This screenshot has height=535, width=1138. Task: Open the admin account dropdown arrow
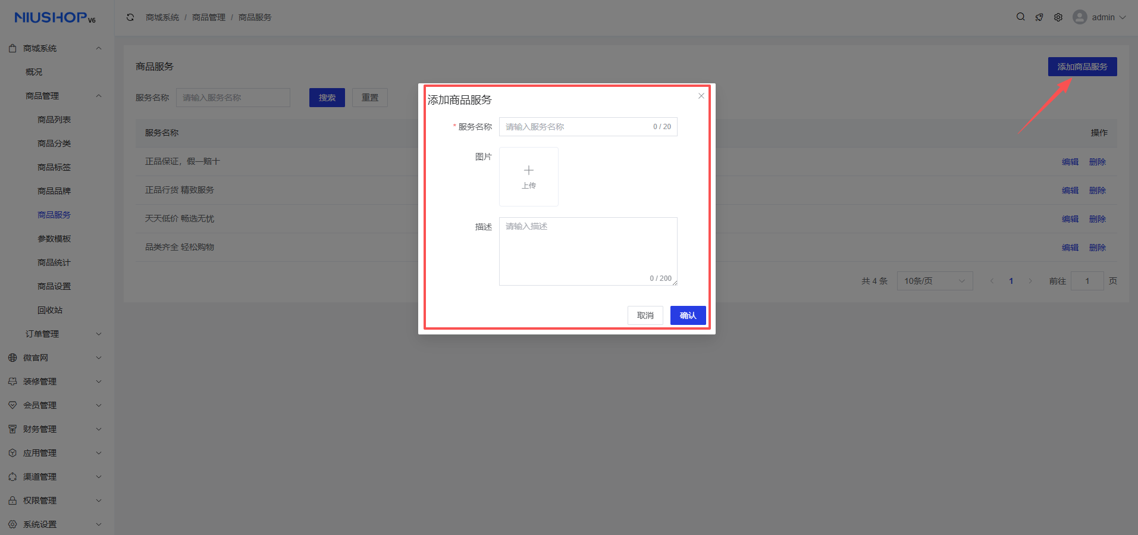point(1123,17)
